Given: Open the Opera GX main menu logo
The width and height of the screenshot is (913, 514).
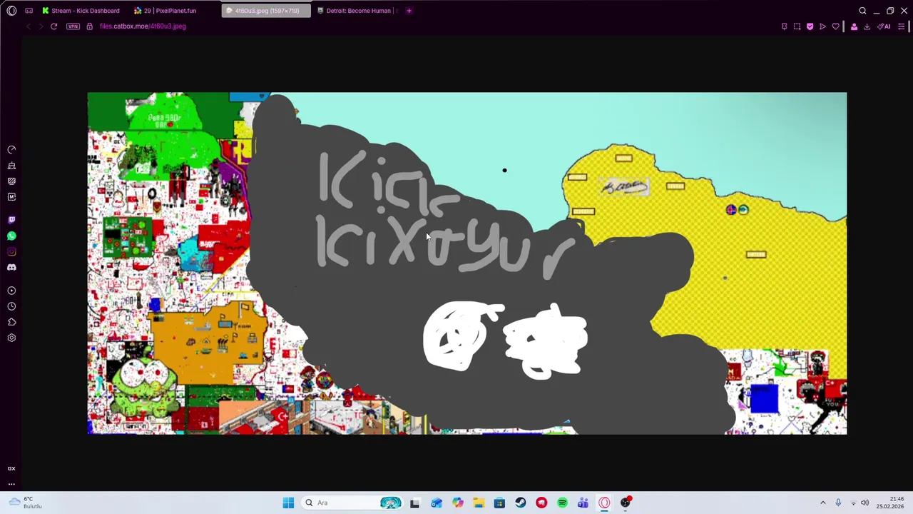Looking at the screenshot, I should [x=11, y=11].
